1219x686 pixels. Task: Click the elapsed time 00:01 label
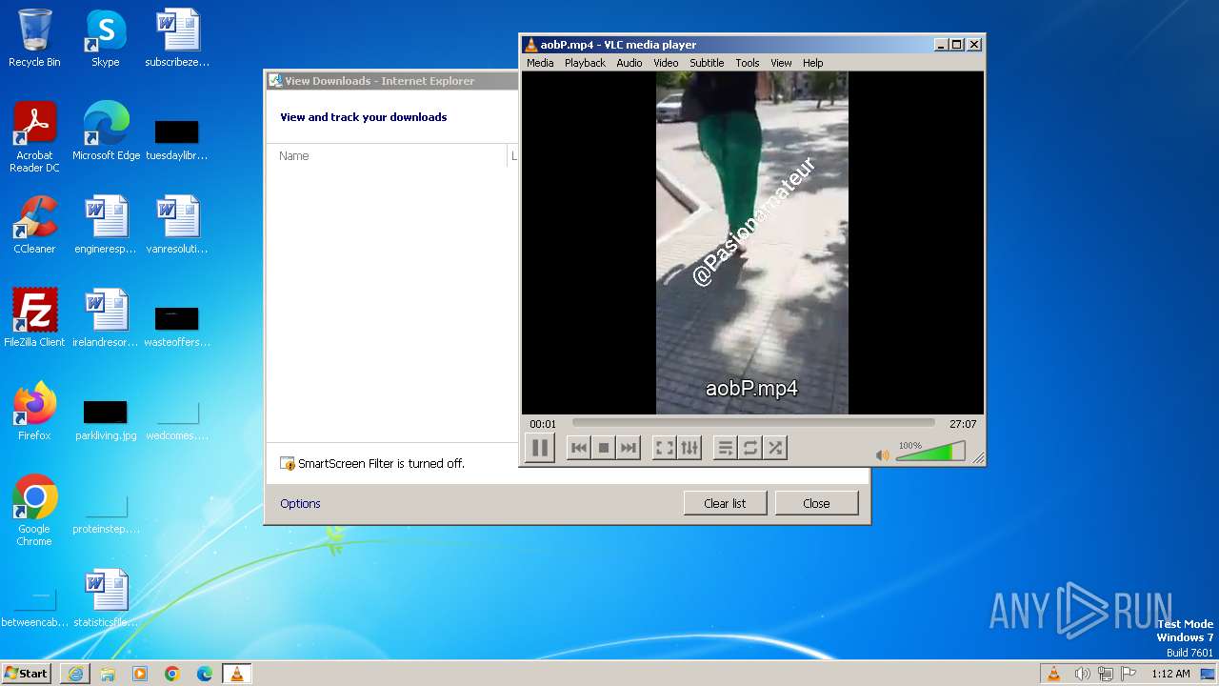tap(543, 424)
